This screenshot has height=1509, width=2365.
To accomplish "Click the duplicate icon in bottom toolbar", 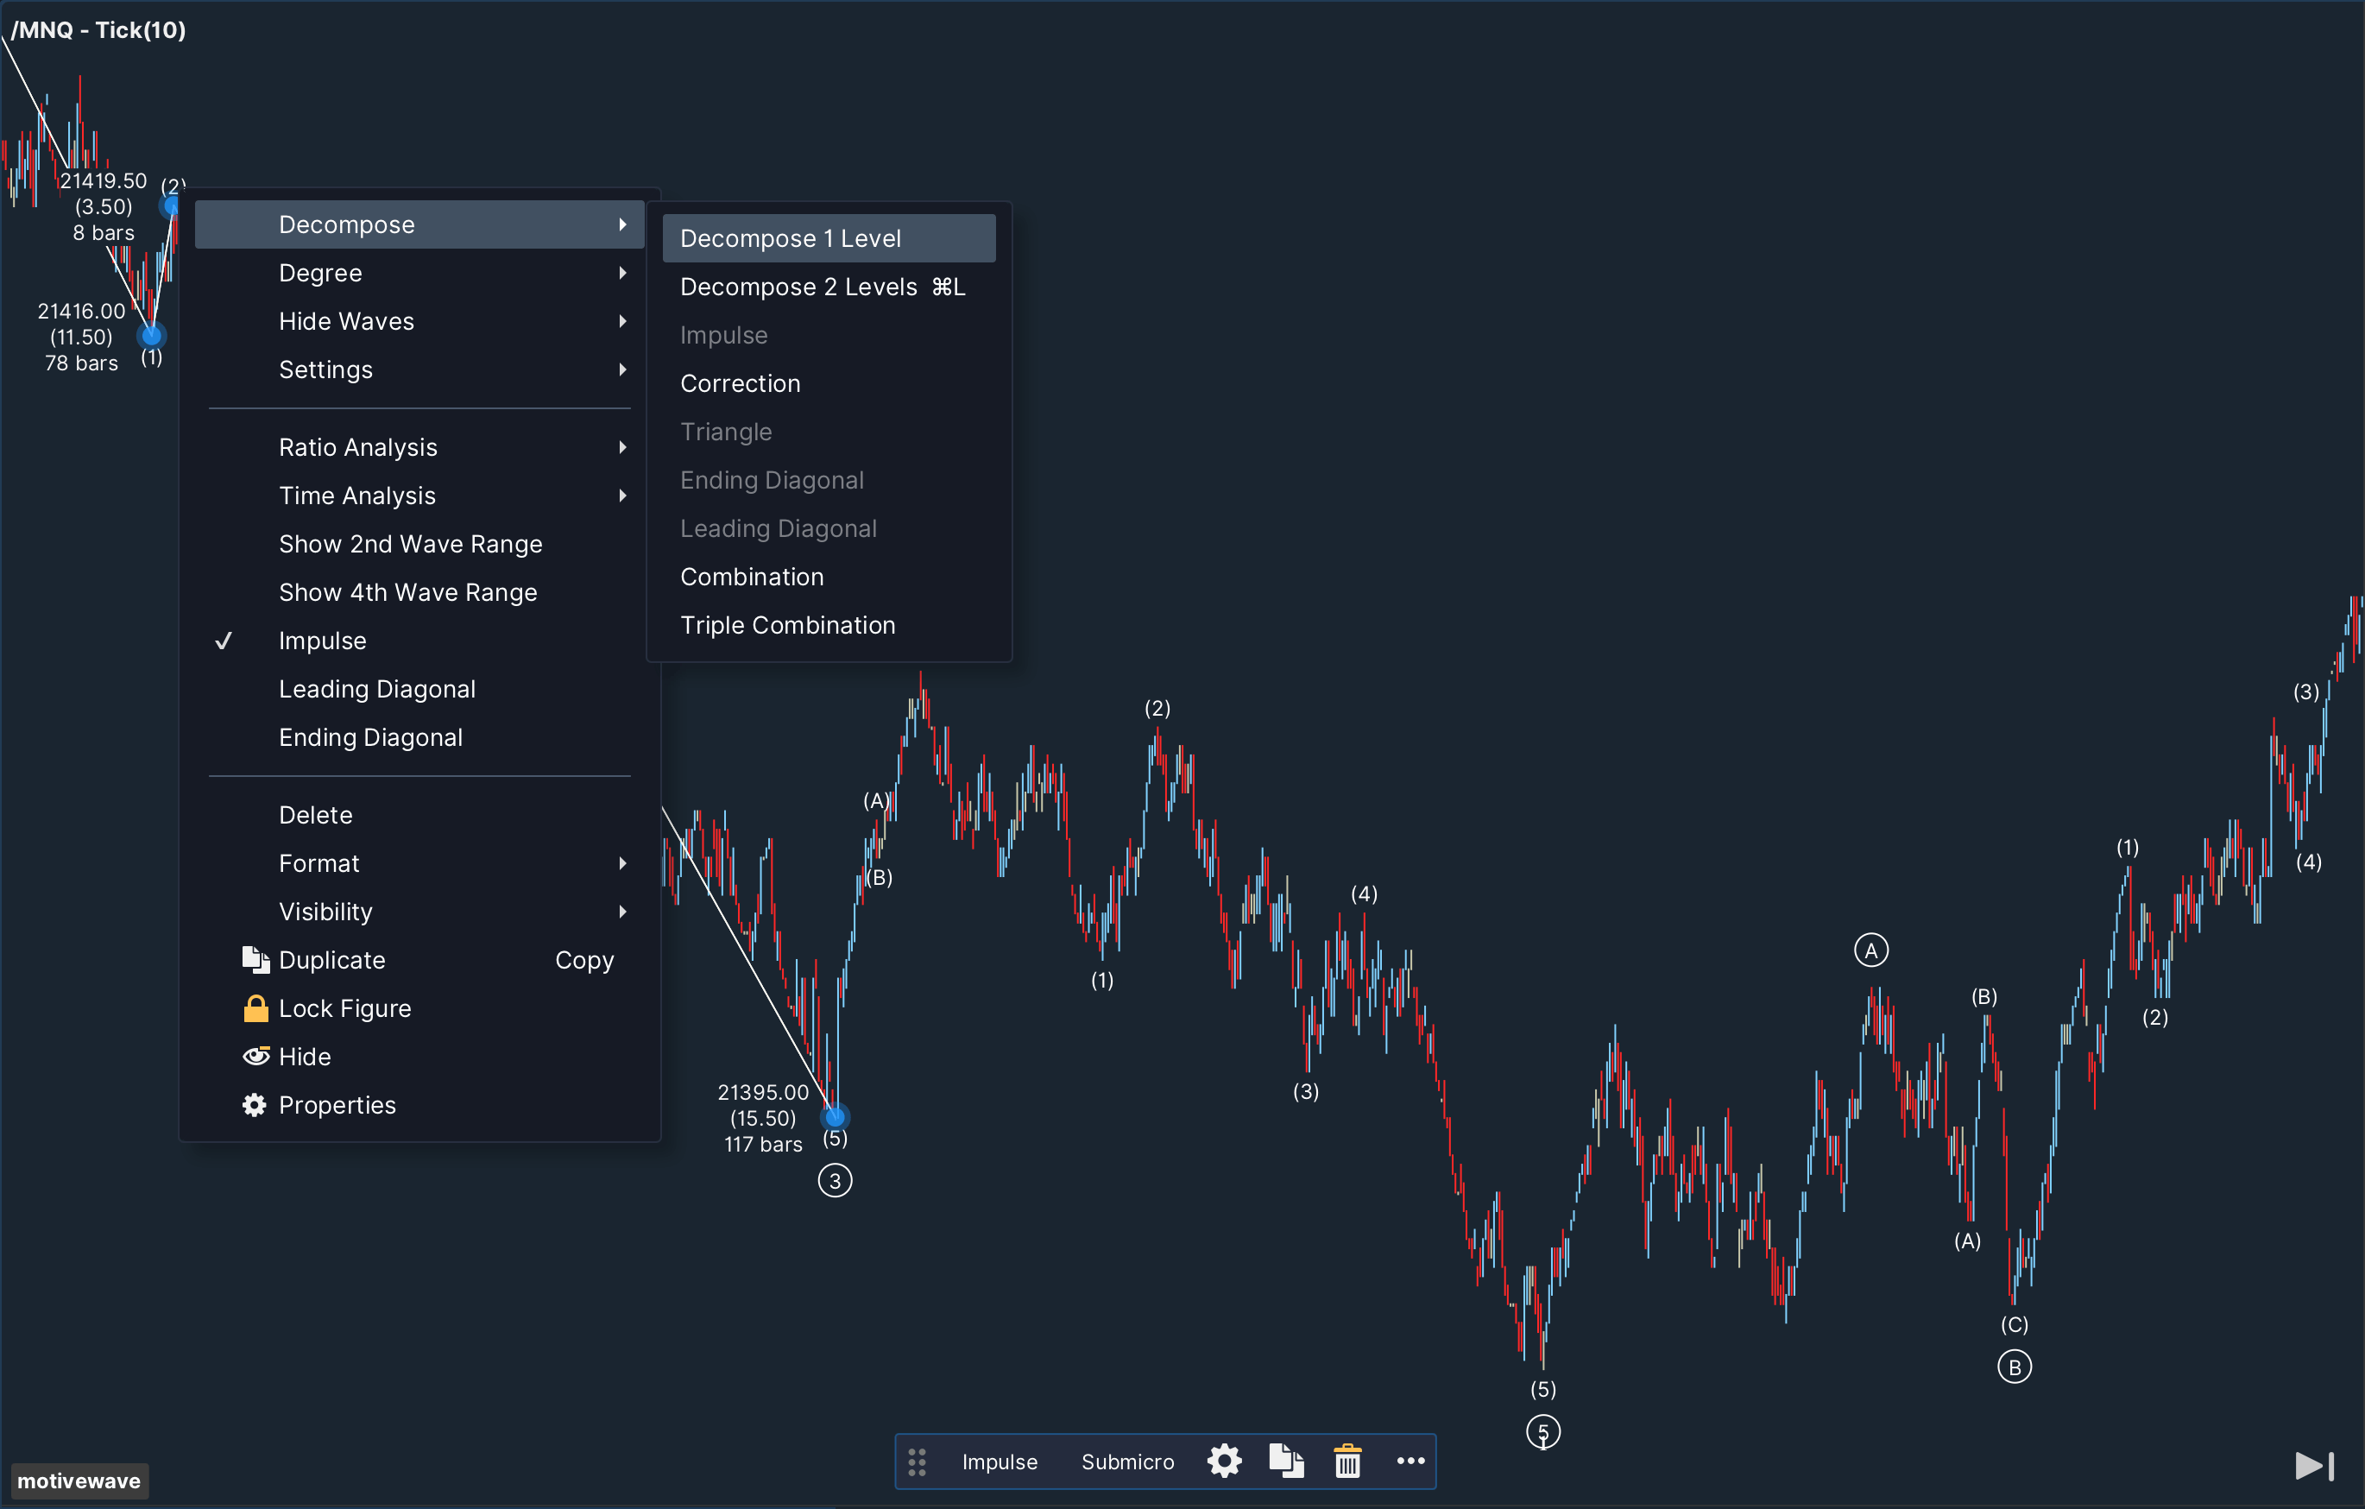I will pyautogui.click(x=1285, y=1461).
